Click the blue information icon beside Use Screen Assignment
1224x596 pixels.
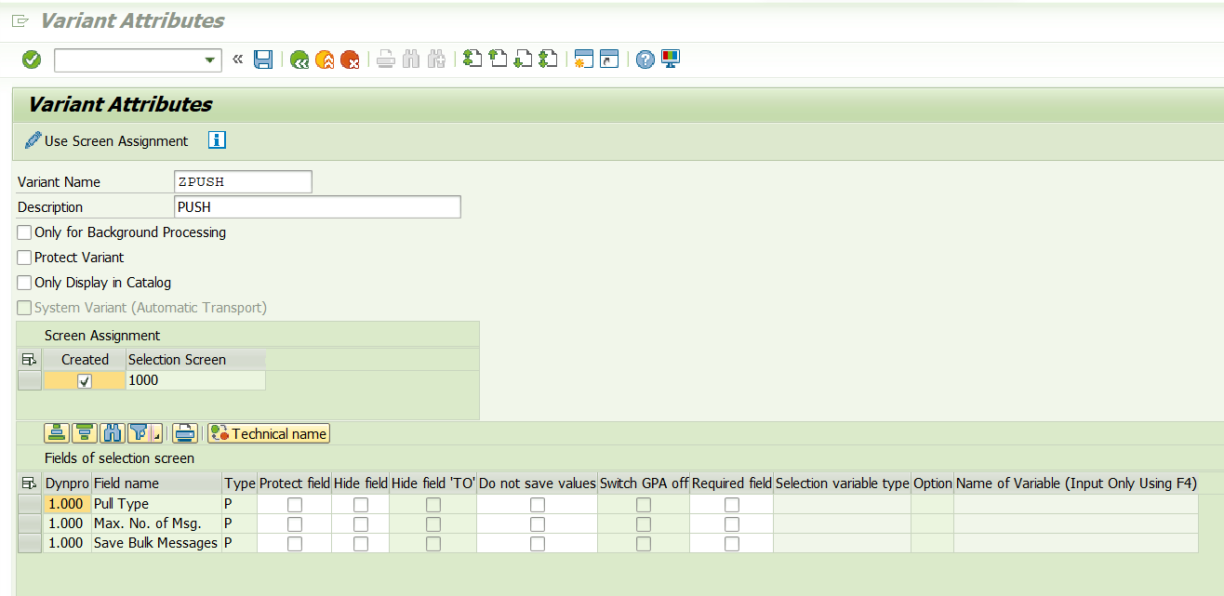click(217, 140)
